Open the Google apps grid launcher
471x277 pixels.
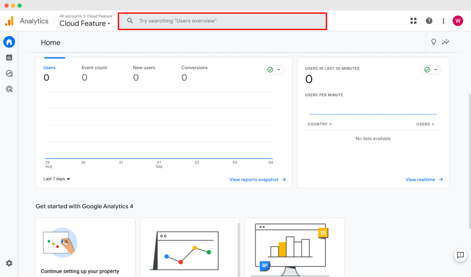(x=413, y=21)
